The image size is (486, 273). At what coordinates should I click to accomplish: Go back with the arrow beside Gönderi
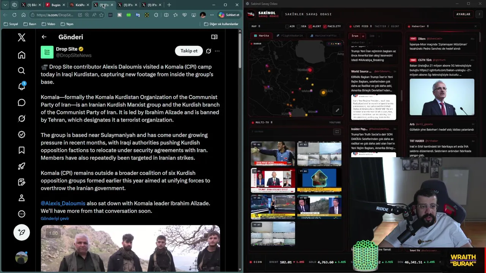pyautogui.click(x=44, y=37)
